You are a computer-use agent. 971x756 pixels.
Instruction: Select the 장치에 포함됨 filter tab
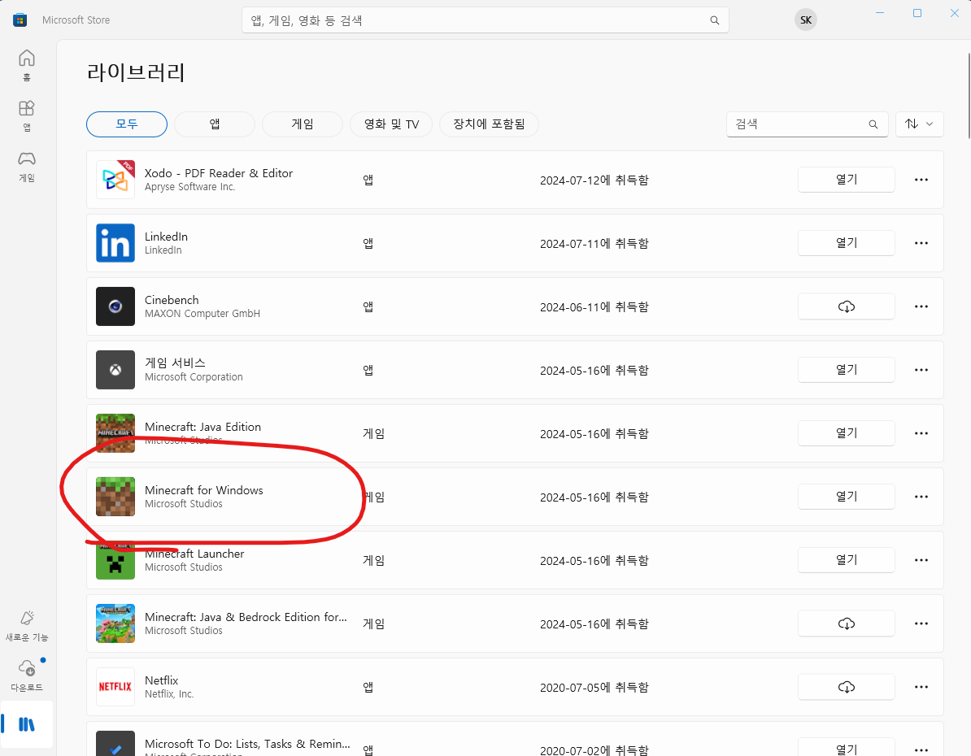coord(489,124)
